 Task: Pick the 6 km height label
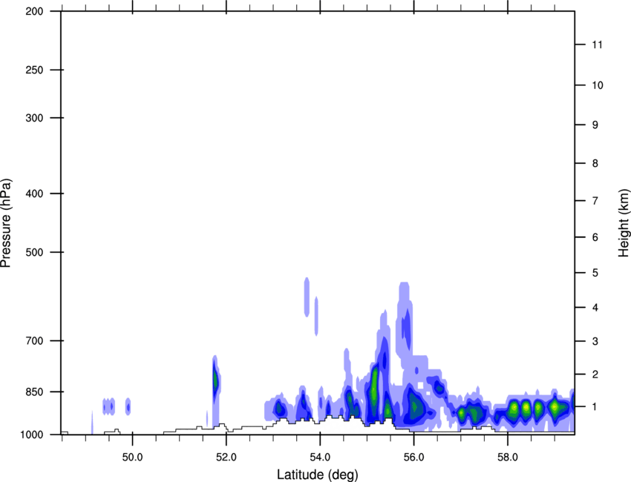tap(595, 237)
